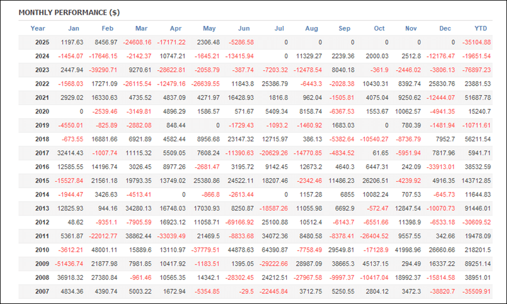Select the 2012 June loss -69166.92
Viewport: 507px width, 304px height.
(239, 222)
